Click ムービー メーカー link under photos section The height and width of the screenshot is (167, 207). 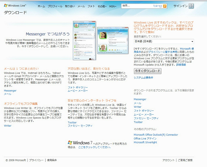(78, 91)
